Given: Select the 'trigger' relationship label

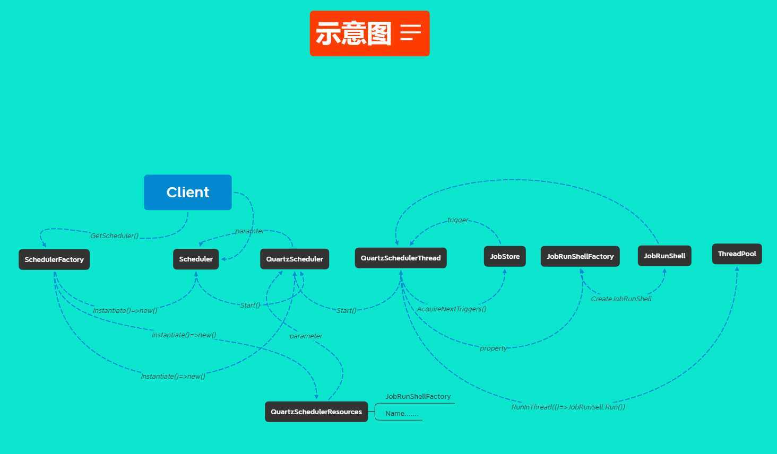Looking at the screenshot, I should (458, 220).
